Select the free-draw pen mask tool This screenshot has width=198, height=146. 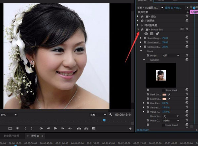click(x=157, y=34)
